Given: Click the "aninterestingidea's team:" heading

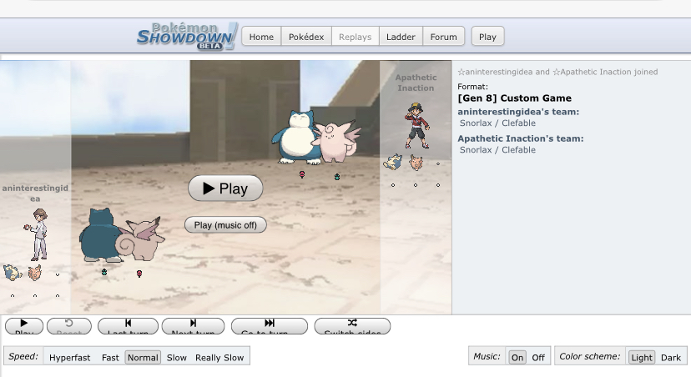Looking at the screenshot, I should [x=518, y=112].
